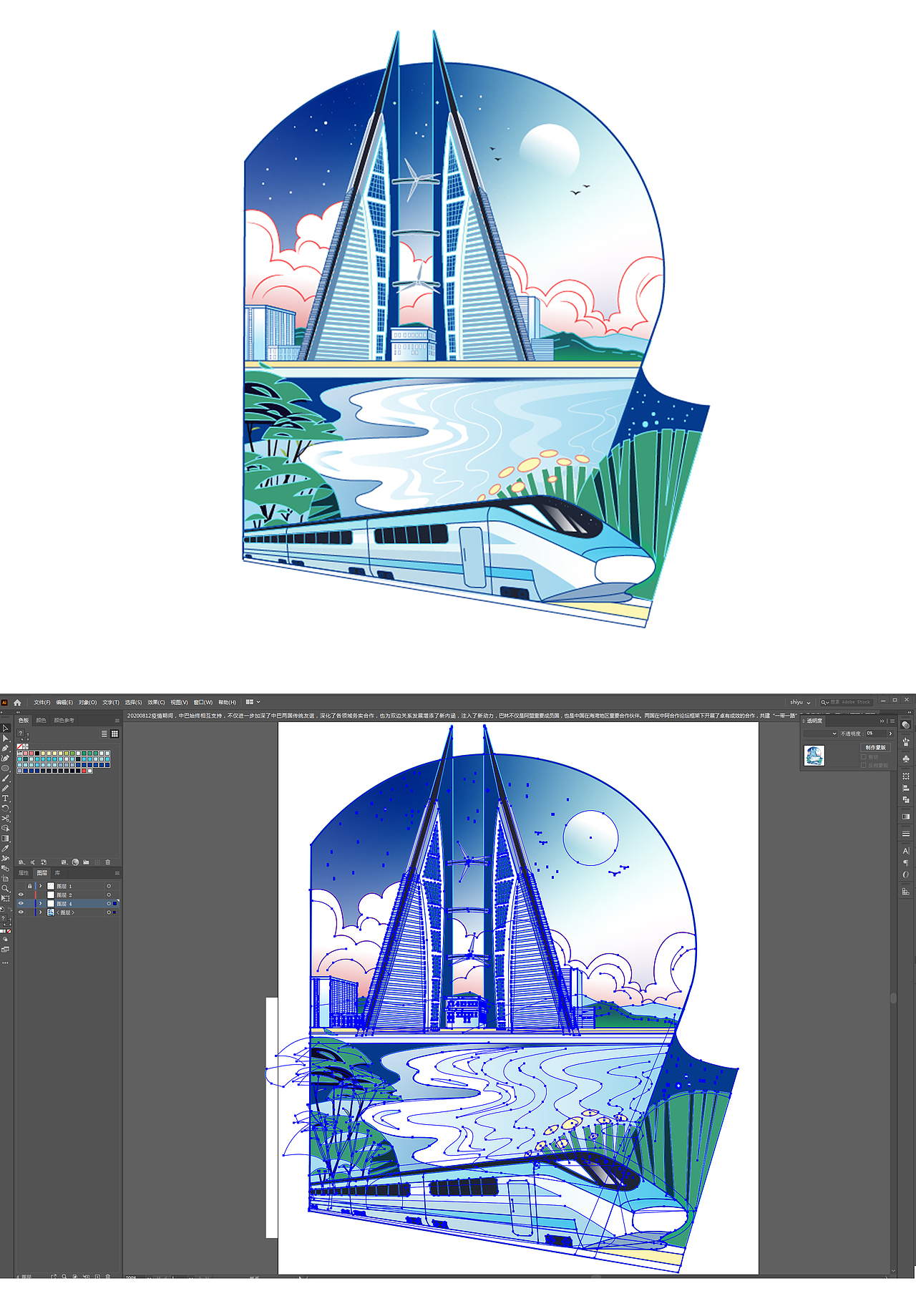Open Align panel icon in right dock
916x1296 pixels.
pos(906,788)
